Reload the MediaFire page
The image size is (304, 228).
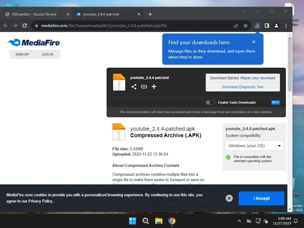[25, 26]
